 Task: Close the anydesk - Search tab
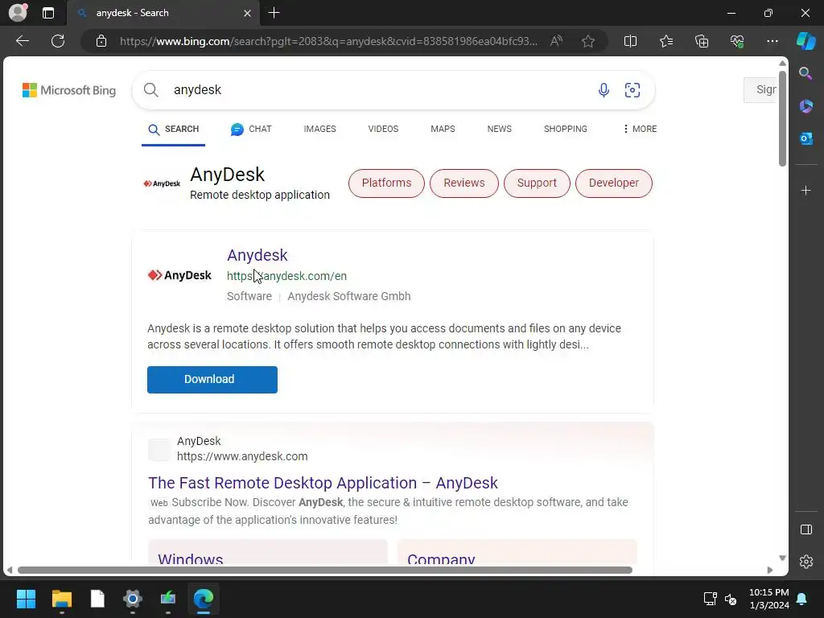pyautogui.click(x=247, y=13)
